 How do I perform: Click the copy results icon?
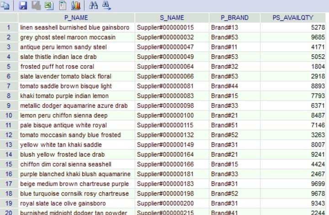tap(5, 5)
